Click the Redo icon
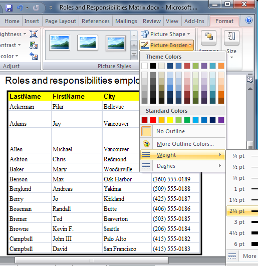The image size is (258, 266). (36, 8)
